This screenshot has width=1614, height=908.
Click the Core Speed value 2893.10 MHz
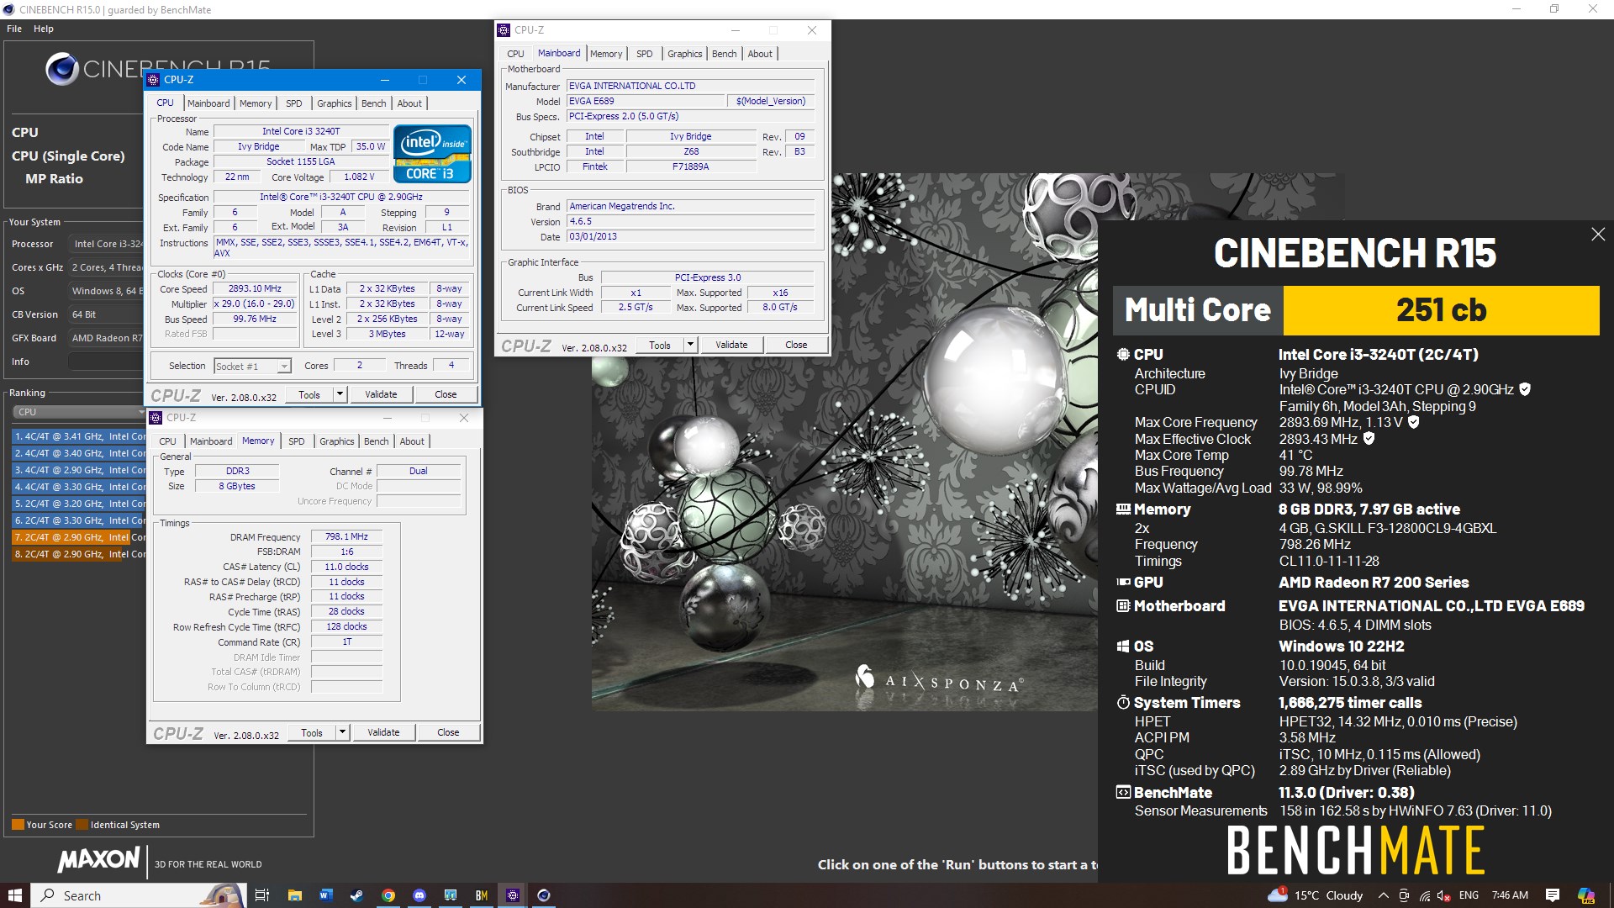(x=255, y=288)
